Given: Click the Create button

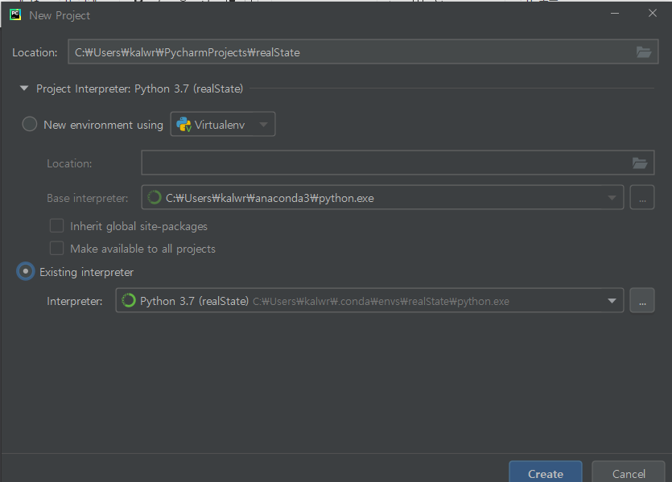Looking at the screenshot, I should click(x=545, y=472).
